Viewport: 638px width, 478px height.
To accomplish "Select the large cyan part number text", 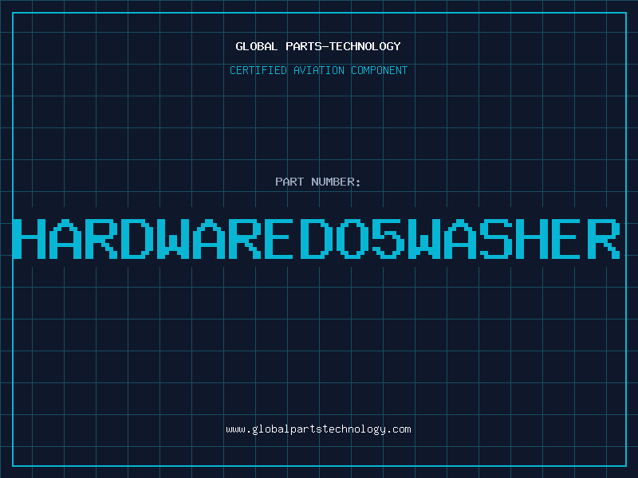I will click(318, 238).
